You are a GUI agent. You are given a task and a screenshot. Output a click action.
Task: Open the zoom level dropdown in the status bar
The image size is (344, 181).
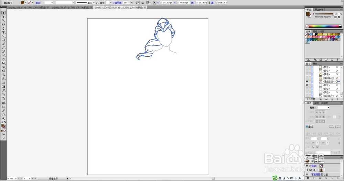[16, 179]
